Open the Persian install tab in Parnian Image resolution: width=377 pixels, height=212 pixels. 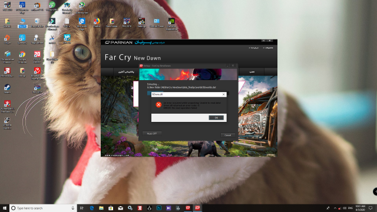[x=252, y=72]
